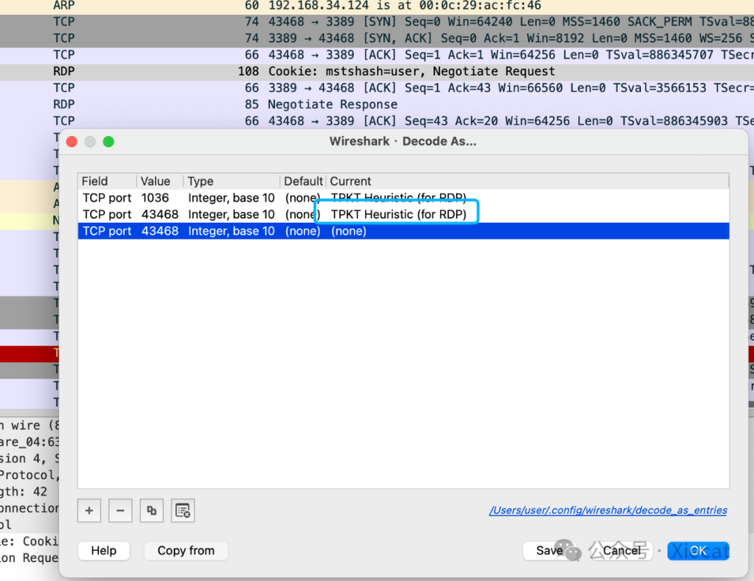754x581 pixels.
Task: Click the Current column header
Action: coord(350,181)
